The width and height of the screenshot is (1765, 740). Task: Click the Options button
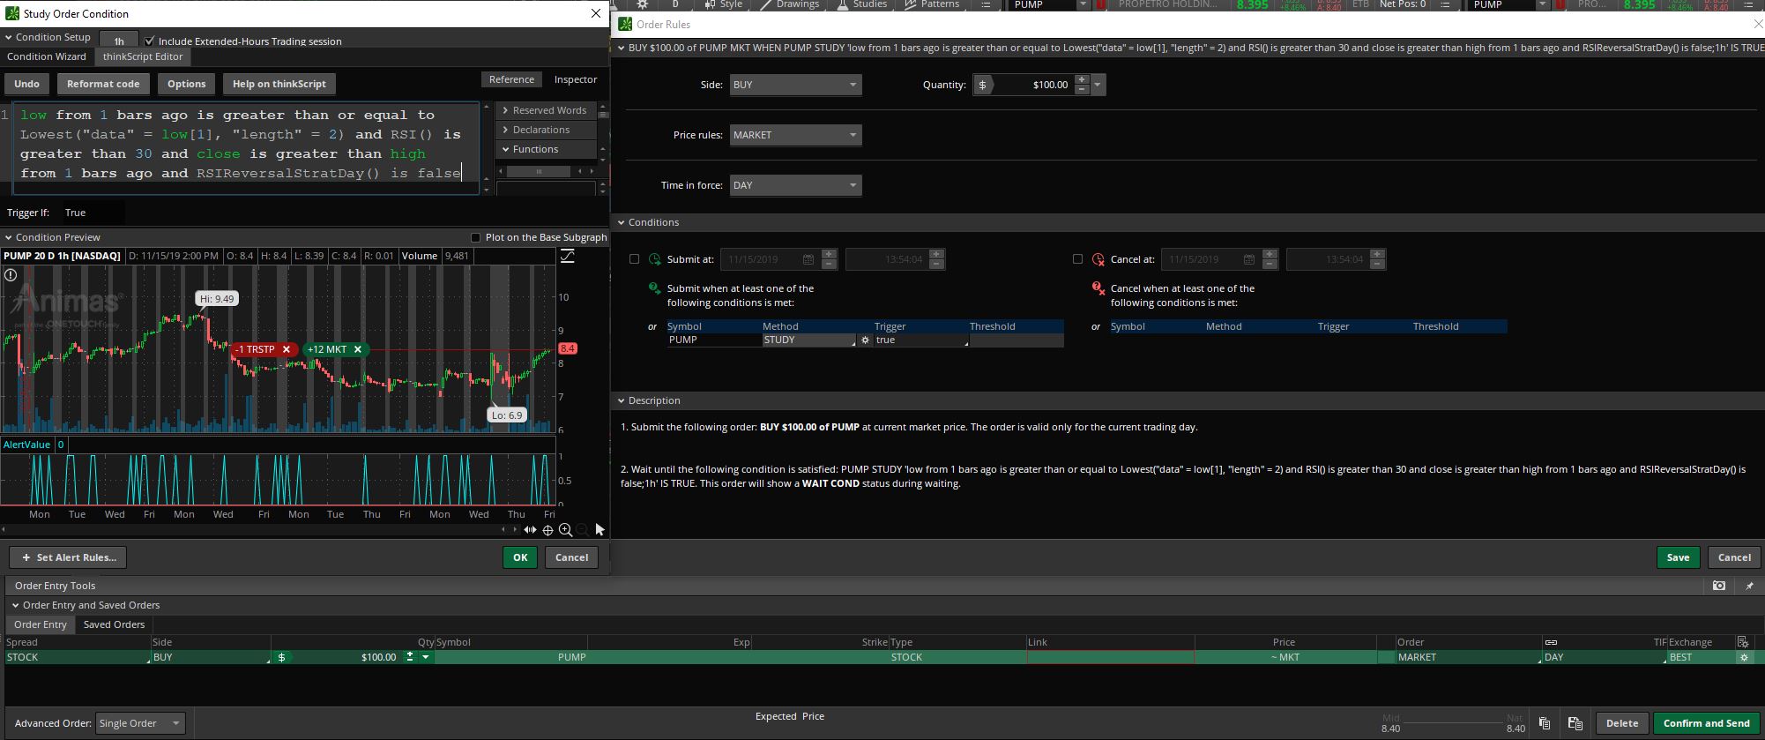[x=186, y=84]
